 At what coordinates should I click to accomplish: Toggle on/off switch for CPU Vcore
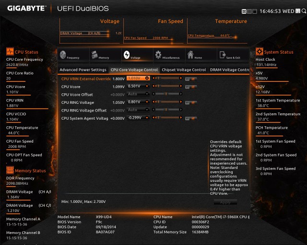tap(191, 87)
